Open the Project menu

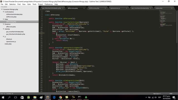click(40, 4)
